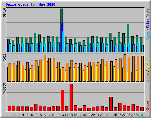Click day label 1 on the x-axis
The height and width of the screenshot is (118, 151).
click(x=10, y=115)
